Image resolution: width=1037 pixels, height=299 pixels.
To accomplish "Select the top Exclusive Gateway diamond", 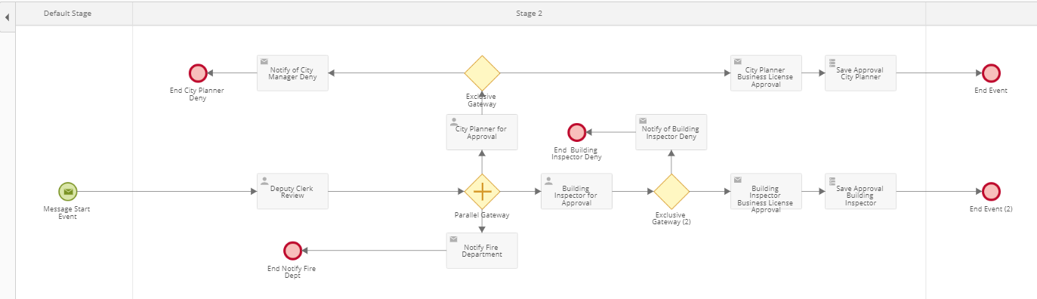I will [x=482, y=73].
